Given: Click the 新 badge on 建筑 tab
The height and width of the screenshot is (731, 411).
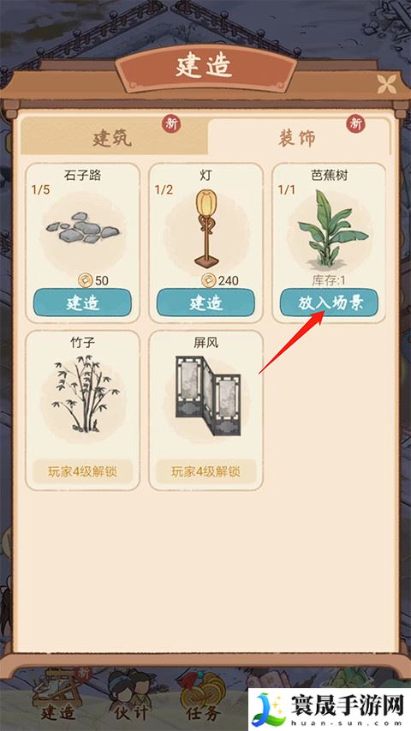Looking at the screenshot, I should [171, 123].
